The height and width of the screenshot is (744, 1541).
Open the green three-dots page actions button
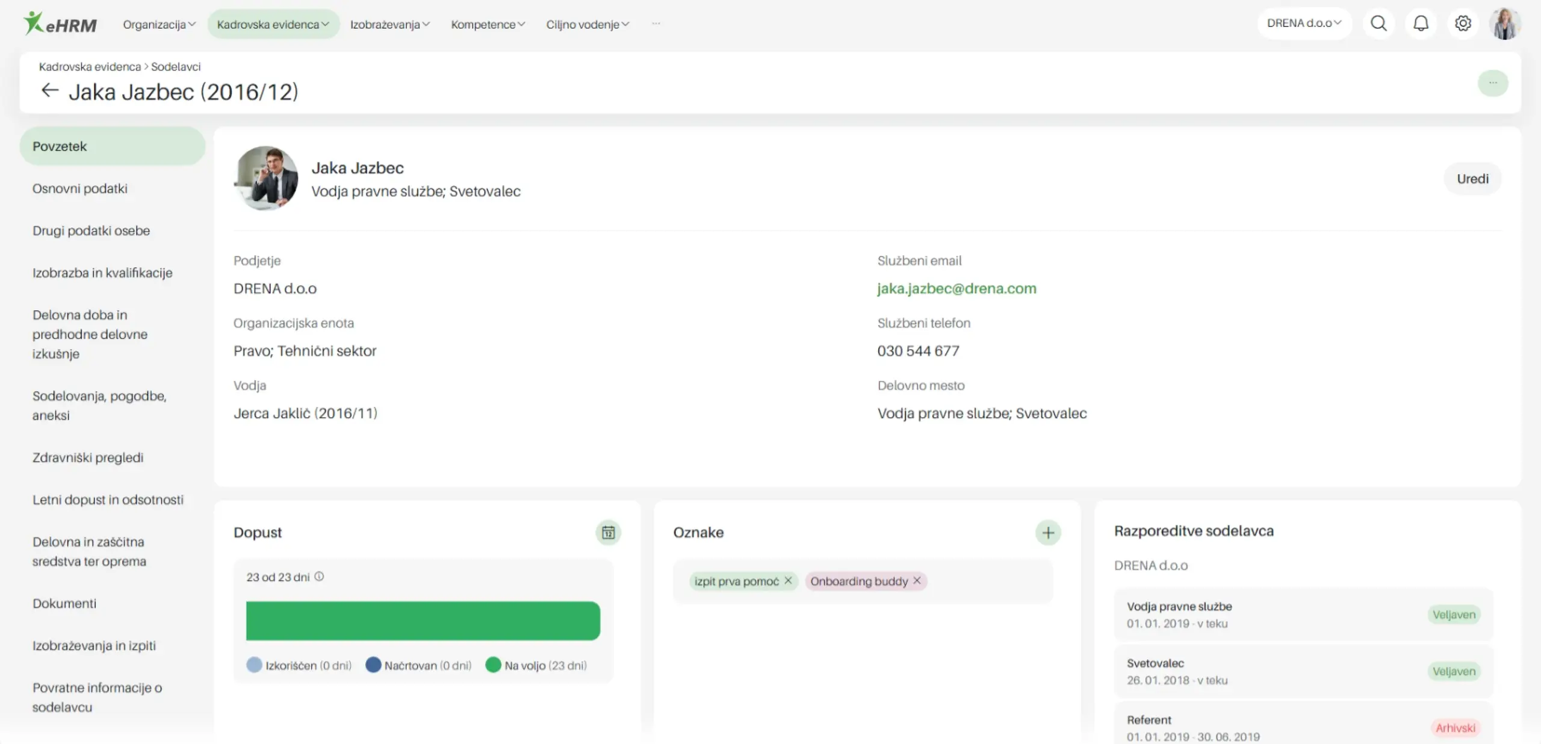[x=1492, y=83]
